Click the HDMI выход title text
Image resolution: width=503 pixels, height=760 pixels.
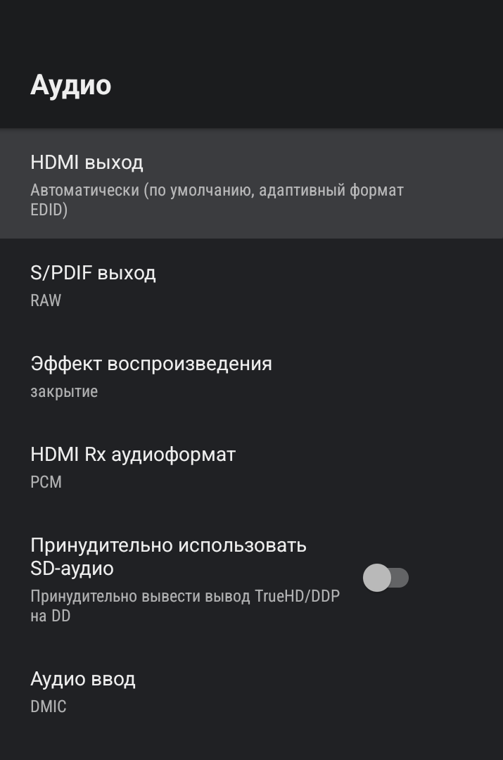point(87,163)
